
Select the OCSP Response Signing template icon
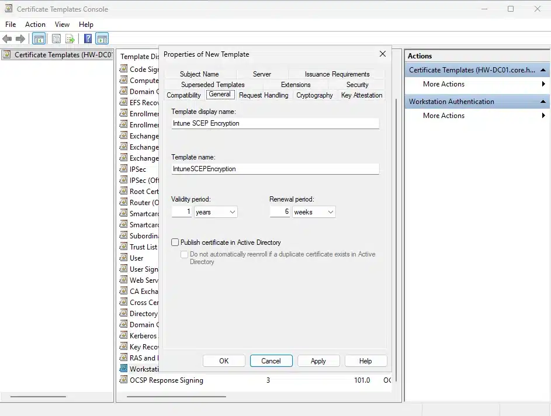pyautogui.click(x=123, y=380)
